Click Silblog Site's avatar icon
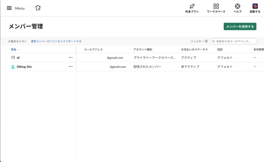This screenshot has width=264, height=162. tap(13, 67)
